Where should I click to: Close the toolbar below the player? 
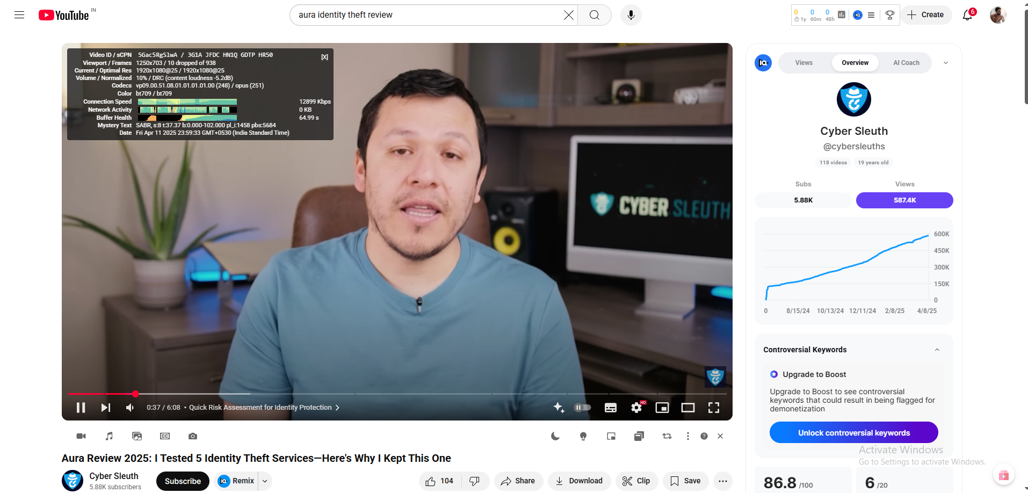pos(720,436)
